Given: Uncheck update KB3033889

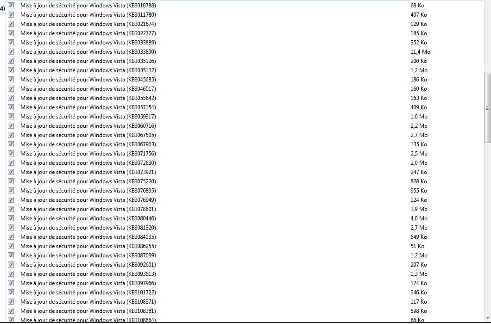Looking at the screenshot, I should click(x=11, y=42).
